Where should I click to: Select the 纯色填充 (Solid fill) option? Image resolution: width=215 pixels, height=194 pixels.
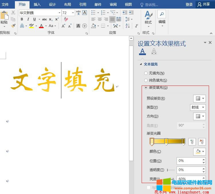(x=146, y=80)
